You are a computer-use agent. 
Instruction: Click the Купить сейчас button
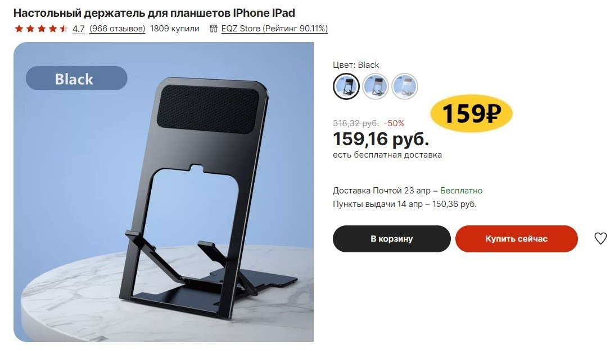pos(516,238)
